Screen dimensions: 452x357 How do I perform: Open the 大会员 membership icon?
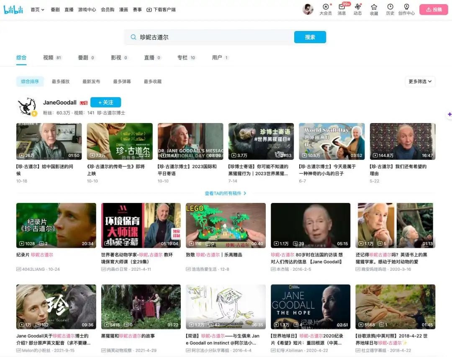coord(326,9)
